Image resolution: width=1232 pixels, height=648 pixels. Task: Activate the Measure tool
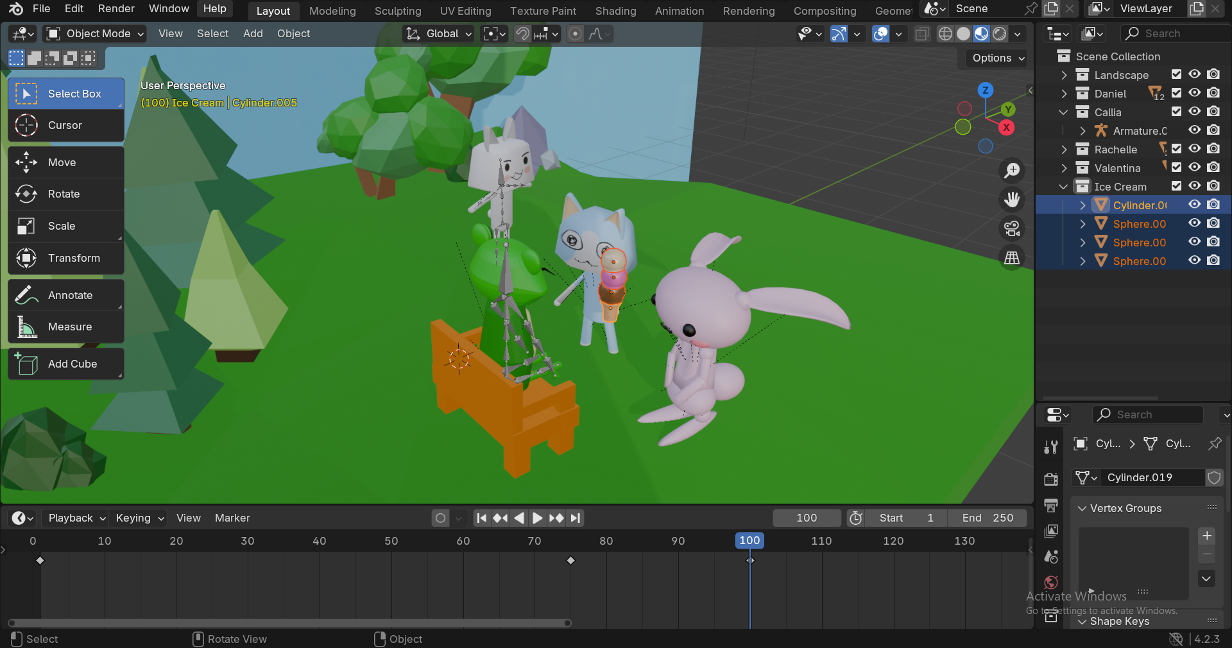pyautogui.click(x=65, y=327)
